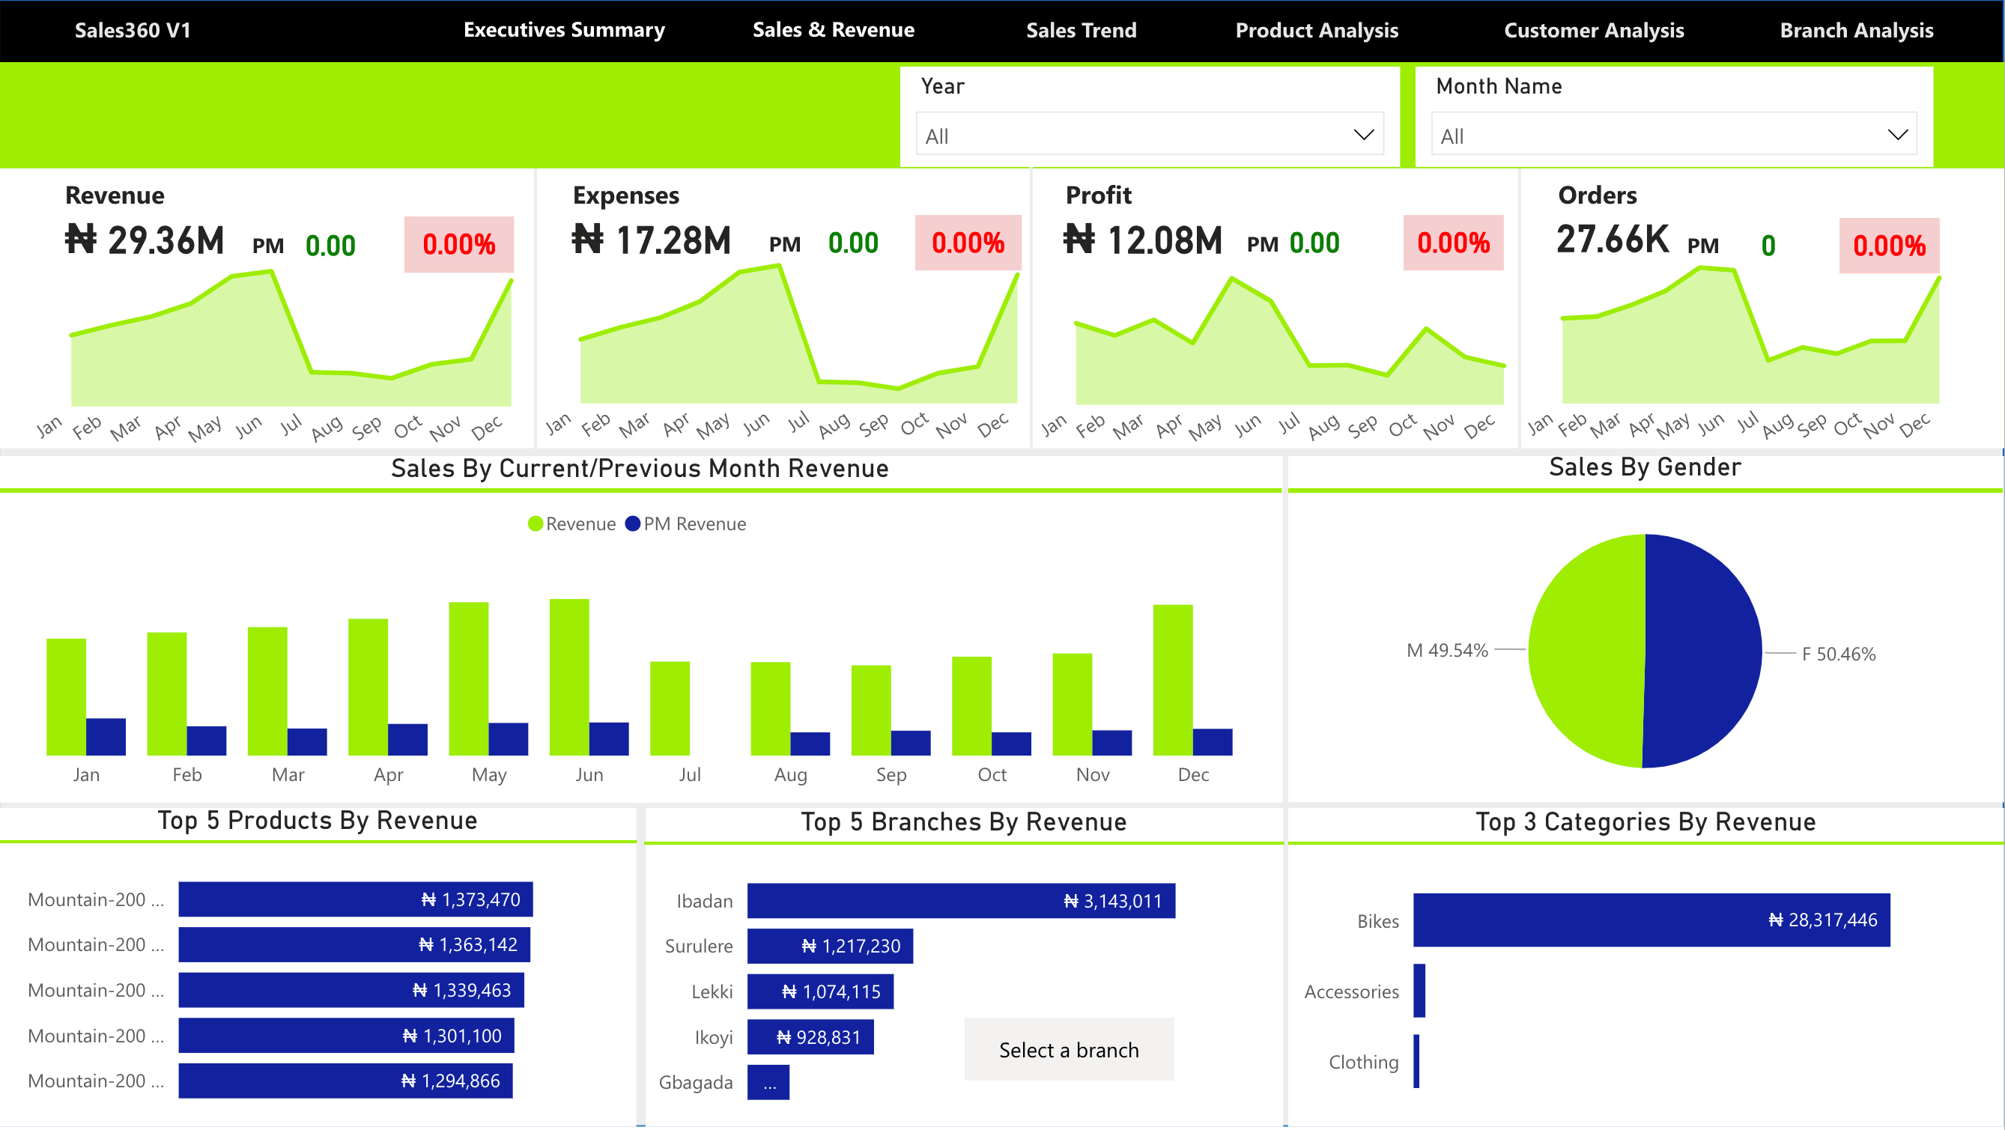2005x1130 pixels.
Task: Go to Sales Trend page
Action: tap(1080, 31)
